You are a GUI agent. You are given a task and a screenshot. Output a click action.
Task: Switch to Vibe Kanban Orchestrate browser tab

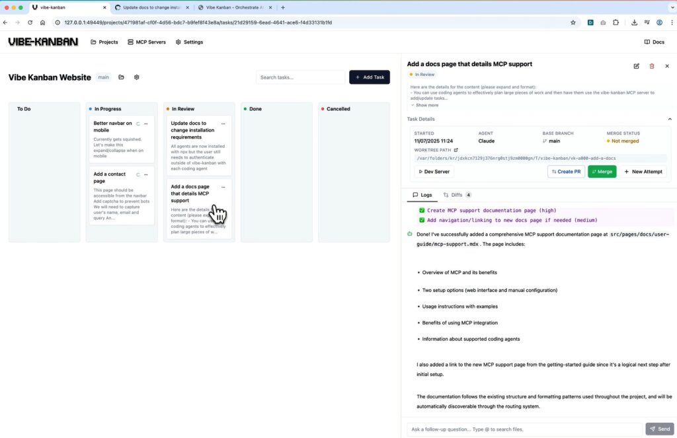[x=235, y=7]
